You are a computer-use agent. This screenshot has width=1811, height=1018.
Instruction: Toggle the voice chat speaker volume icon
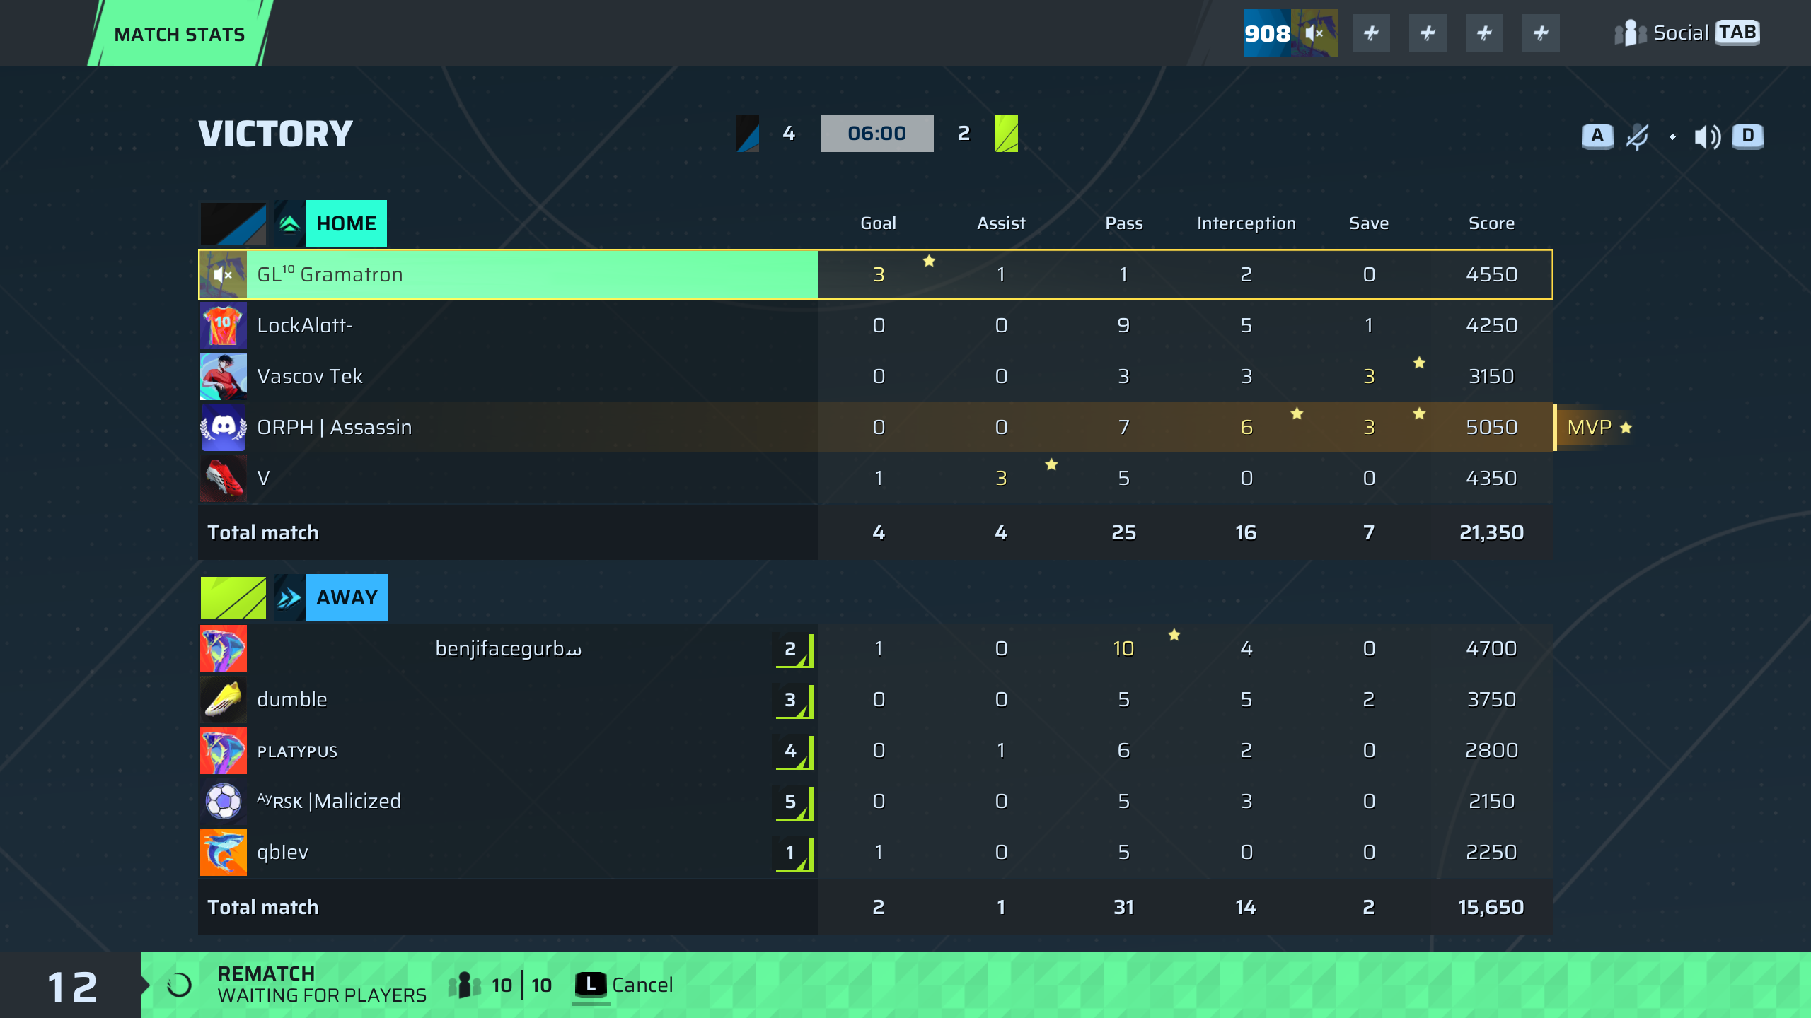[1706, 136]
